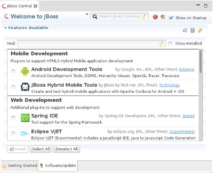Clear the Find field with the broom icon

(x=161, y=43)
